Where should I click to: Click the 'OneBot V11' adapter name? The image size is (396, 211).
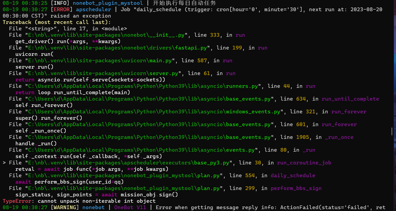(x=130, y=208)
